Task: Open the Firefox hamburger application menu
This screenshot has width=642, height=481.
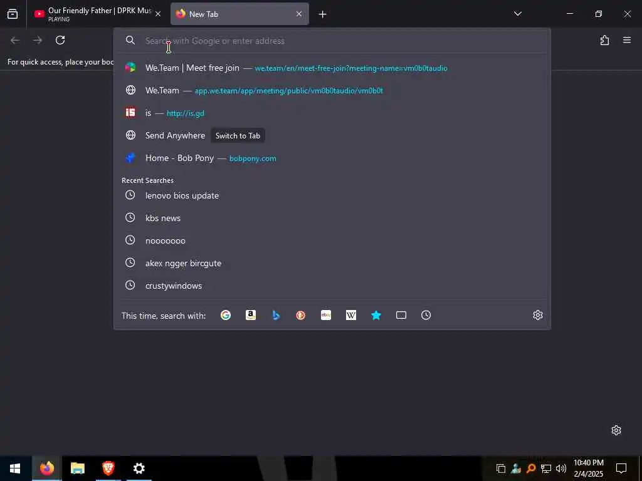Action: 627,40
